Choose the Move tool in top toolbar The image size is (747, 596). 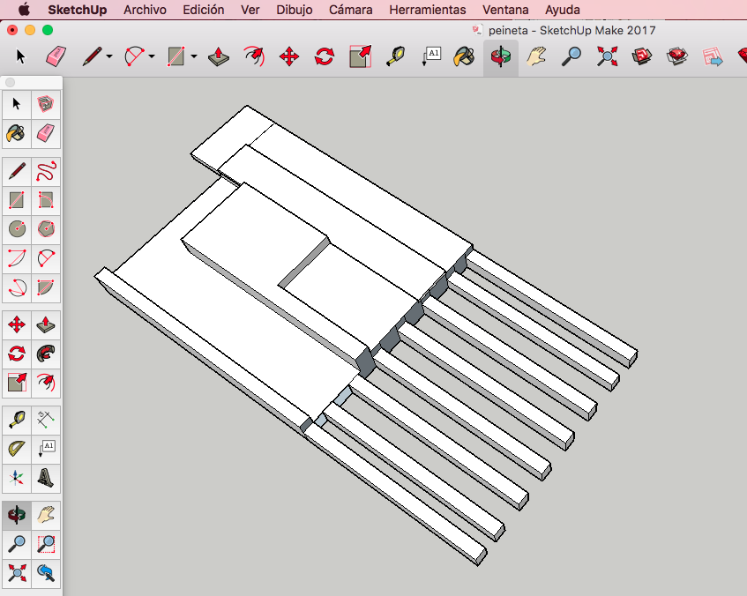[x=289, y=56]
